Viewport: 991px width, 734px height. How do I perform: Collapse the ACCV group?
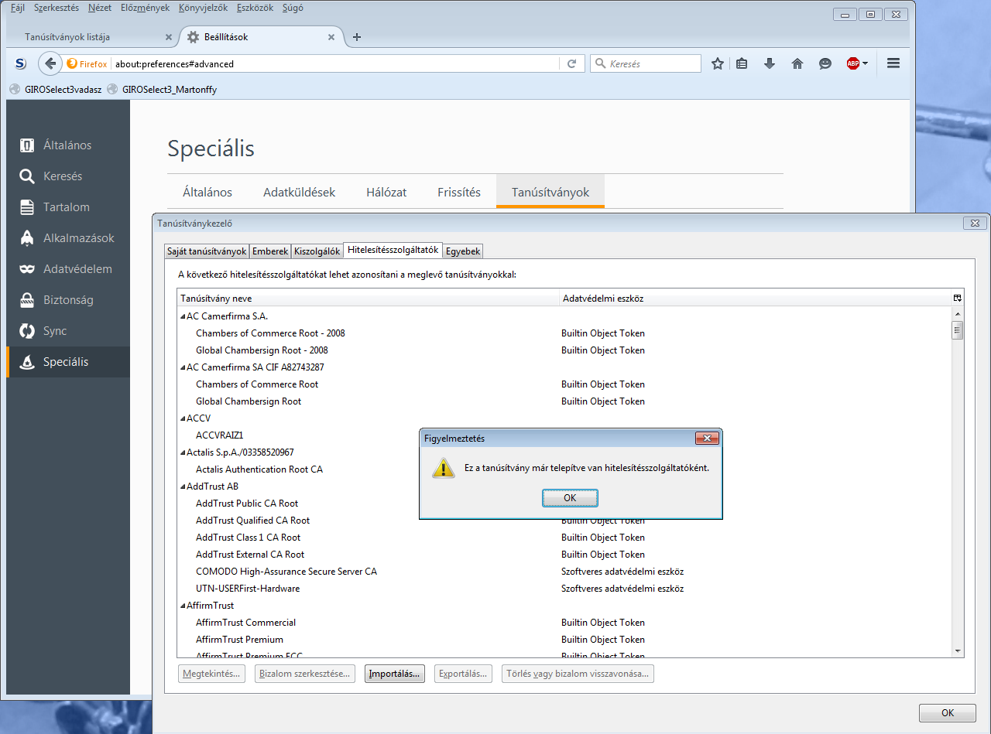tap(183, 418)
